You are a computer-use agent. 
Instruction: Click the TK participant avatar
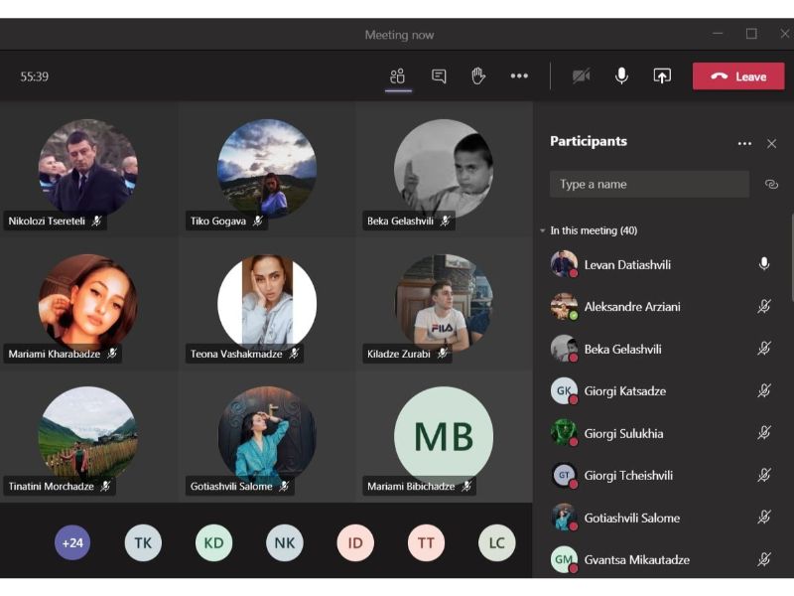pyautogui.click(x=143, y=542)
